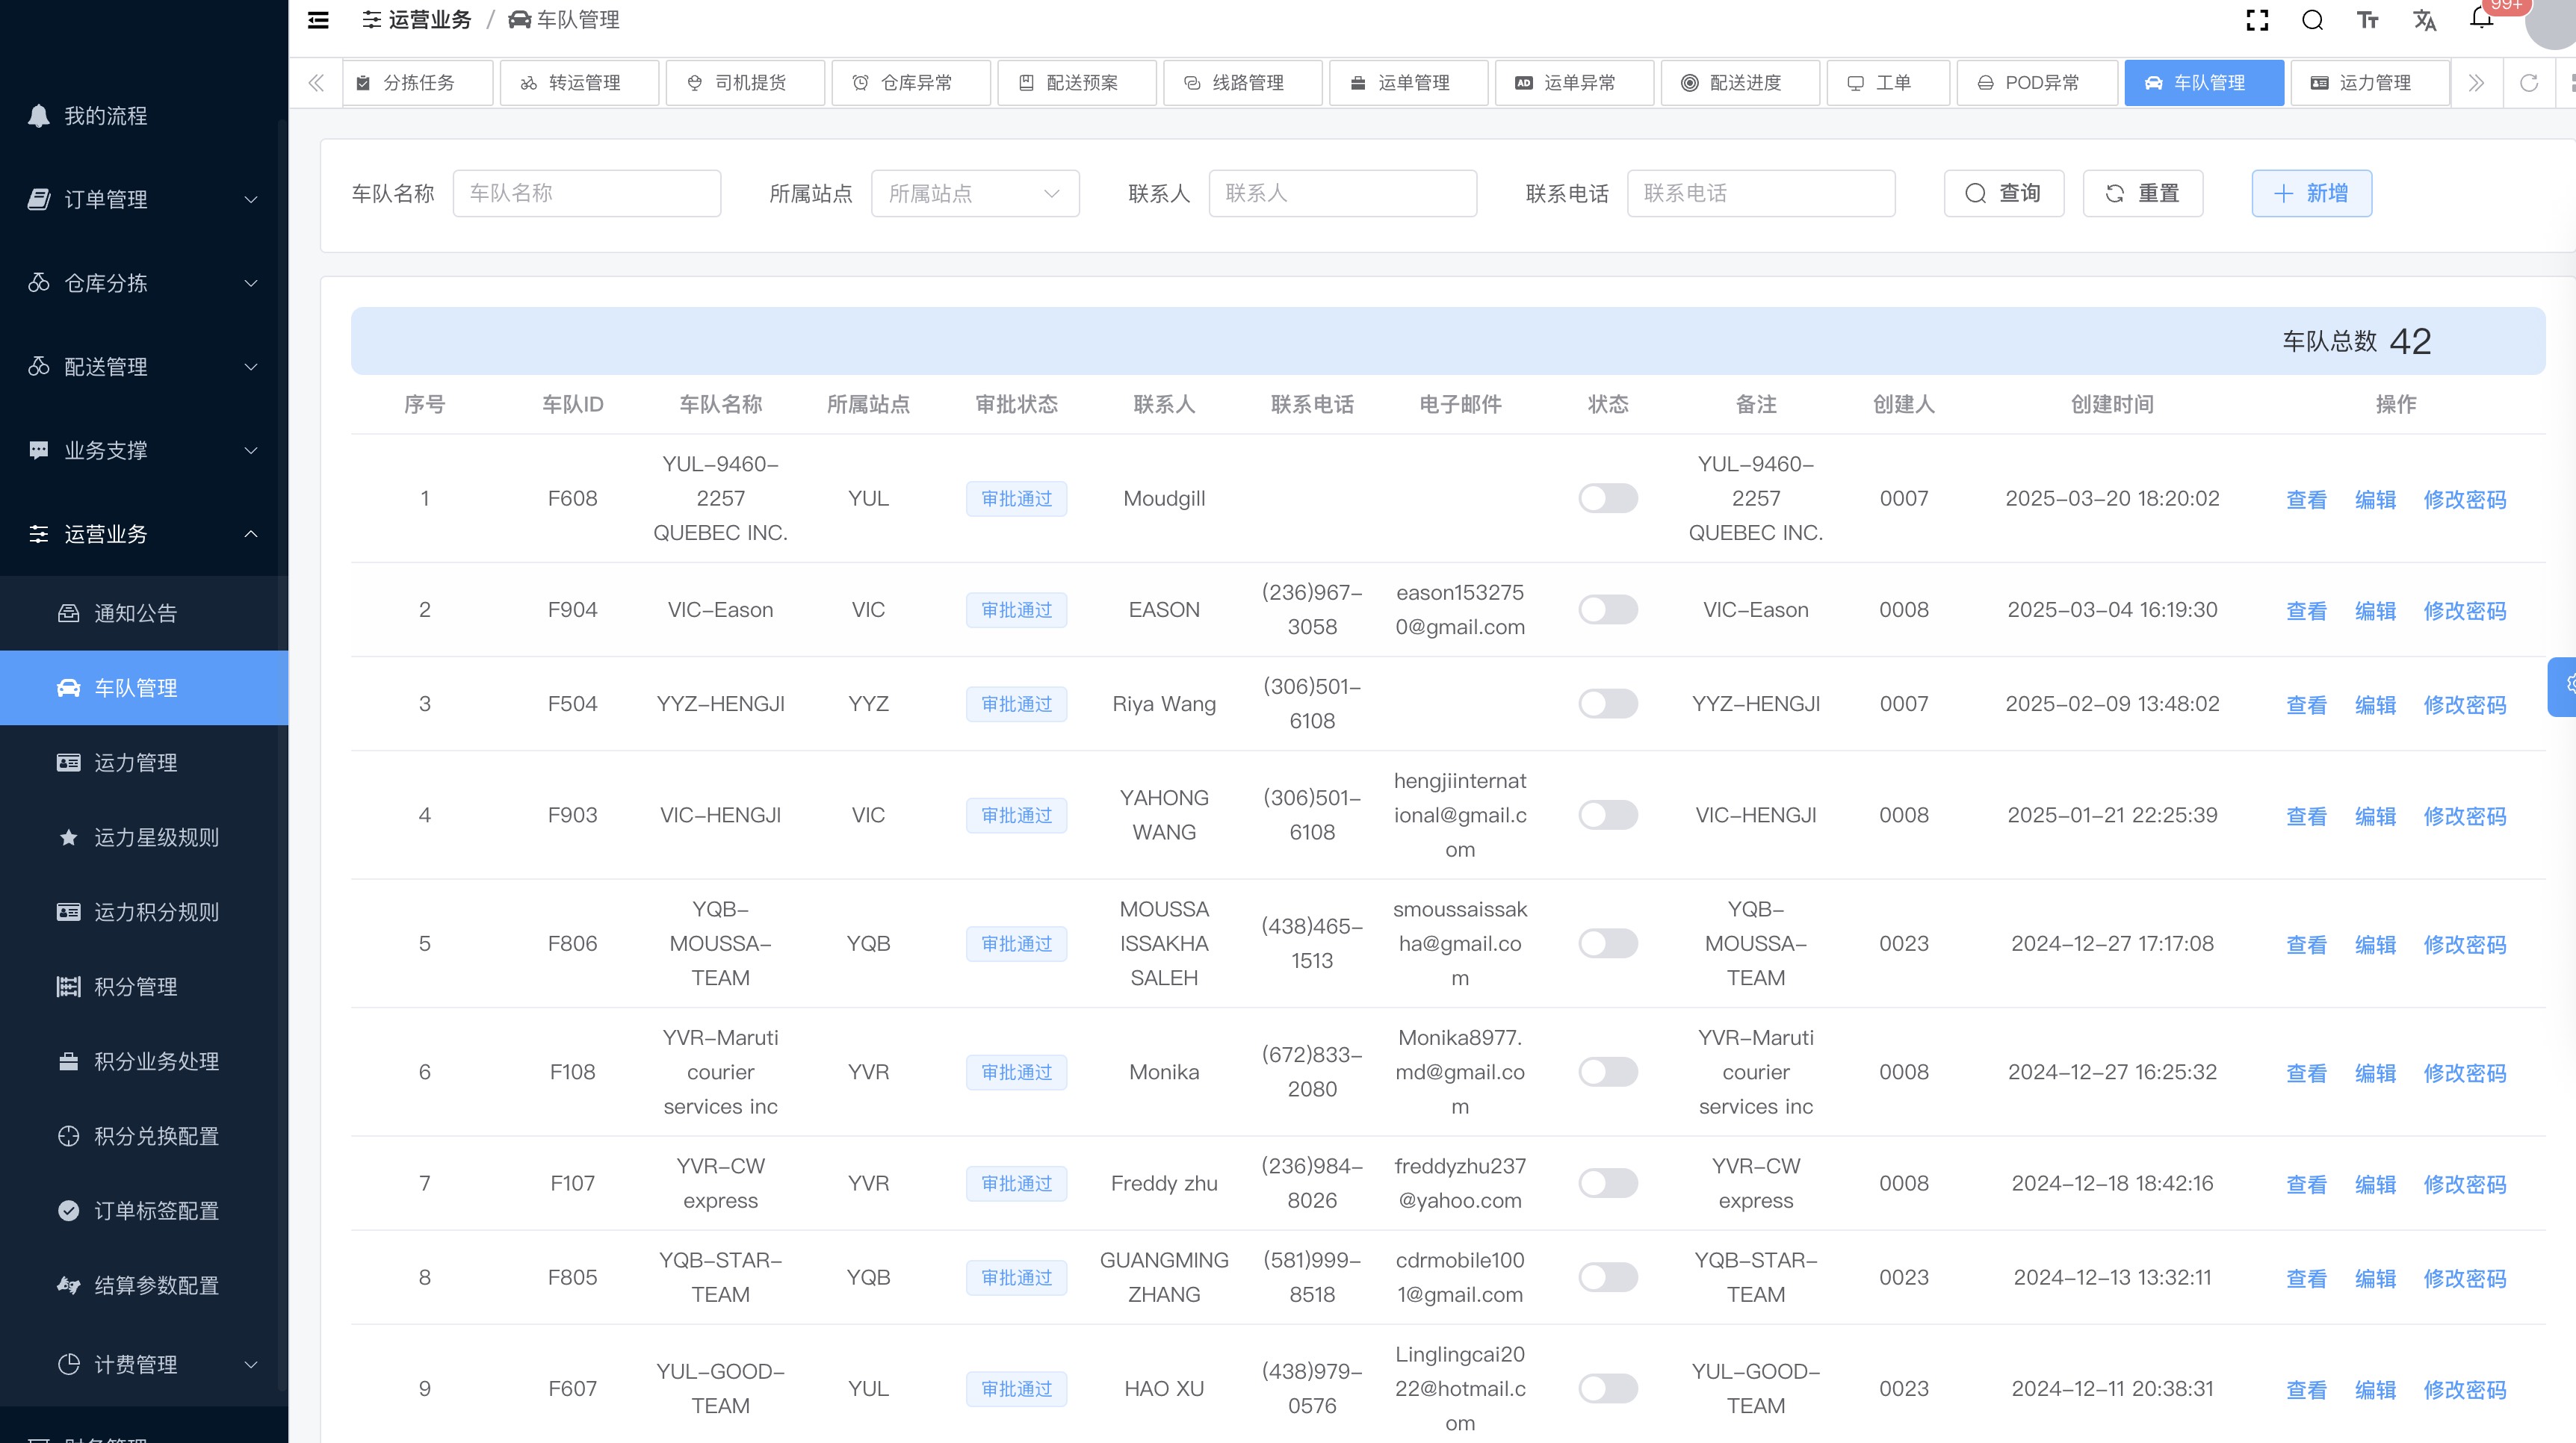Open the 所属站点 dropdown
This screenshot has height=1443, width=2576.
(974, 193)
